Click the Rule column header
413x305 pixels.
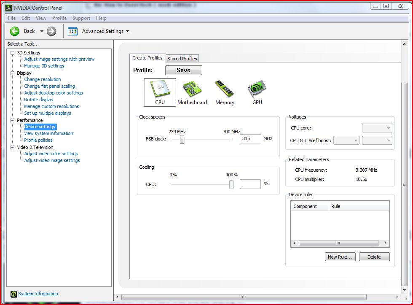359,206
